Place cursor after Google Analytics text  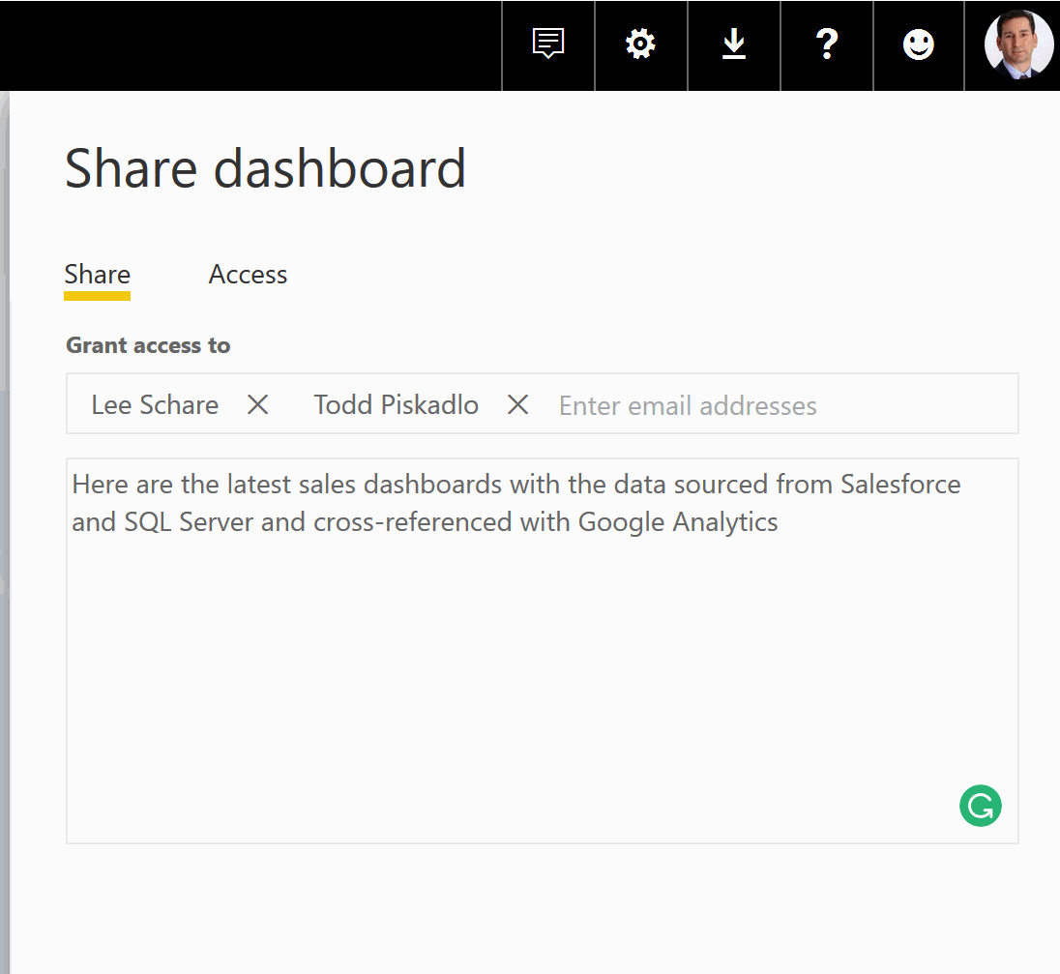[780, 522]
